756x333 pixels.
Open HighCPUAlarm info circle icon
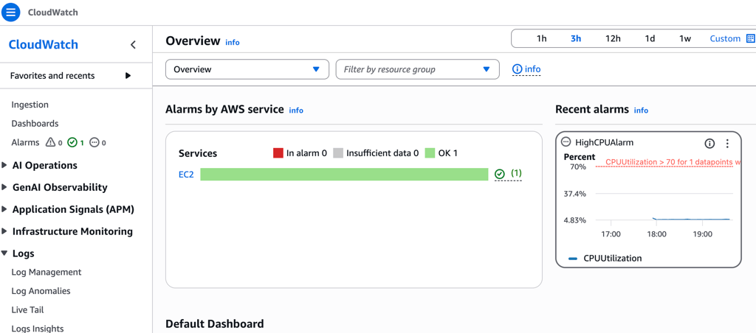click(x=709, y=143)
